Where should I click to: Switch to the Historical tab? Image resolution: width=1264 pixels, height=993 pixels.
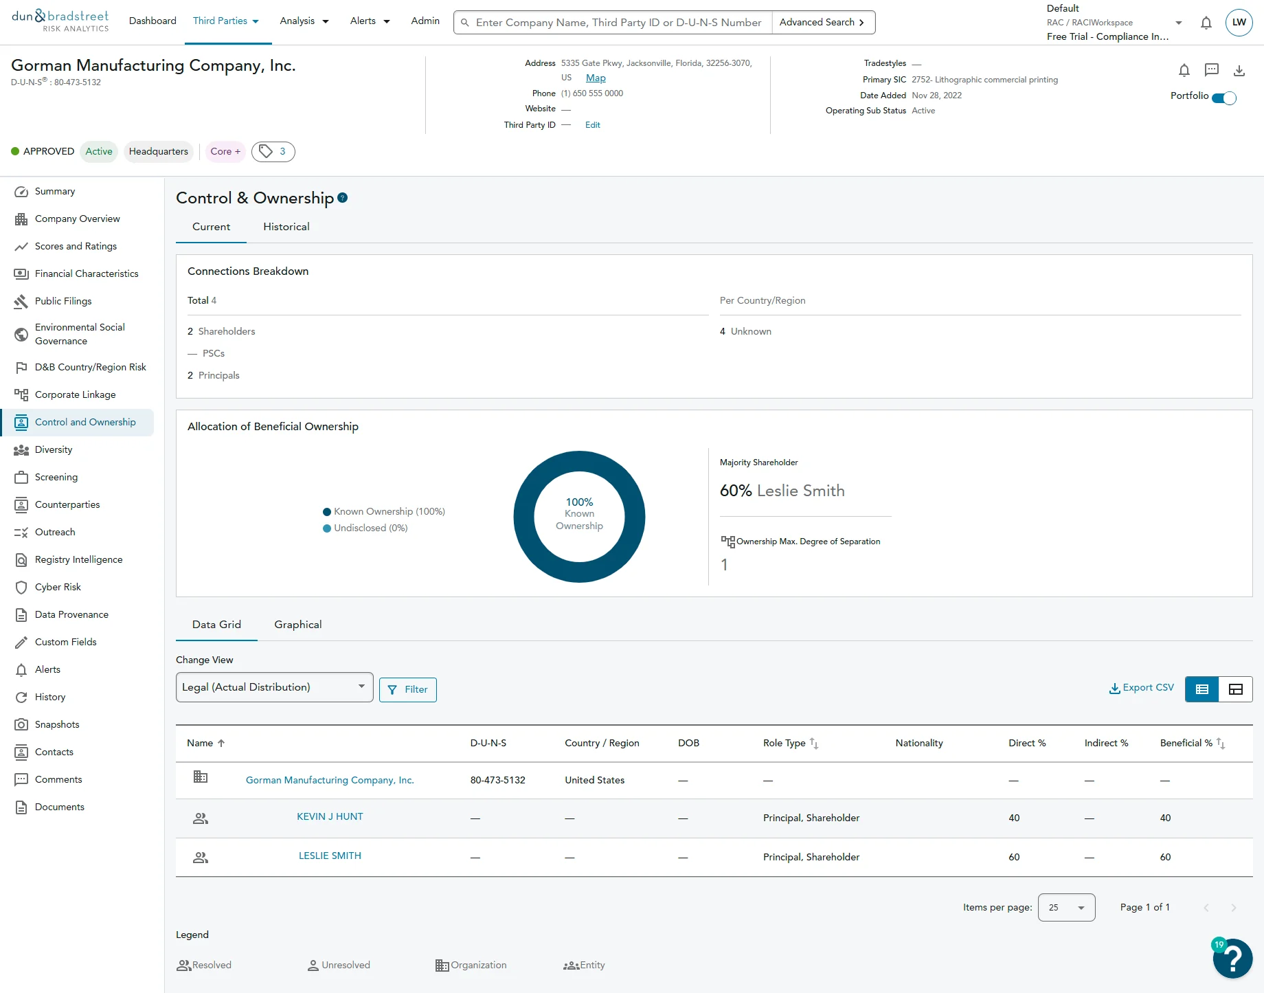286,227
